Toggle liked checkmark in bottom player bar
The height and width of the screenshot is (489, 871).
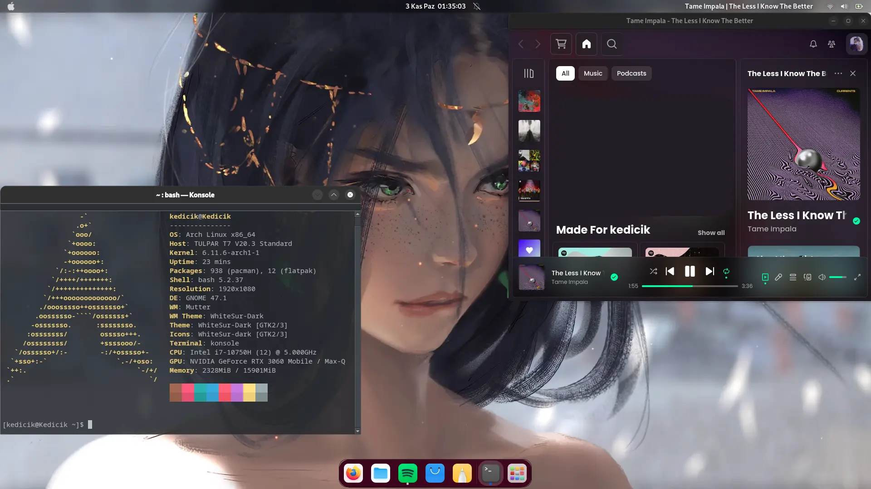pyautogui.click(x=614, y=277)
